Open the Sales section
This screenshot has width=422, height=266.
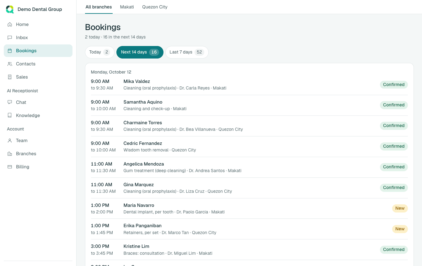[x=38, y=77]
